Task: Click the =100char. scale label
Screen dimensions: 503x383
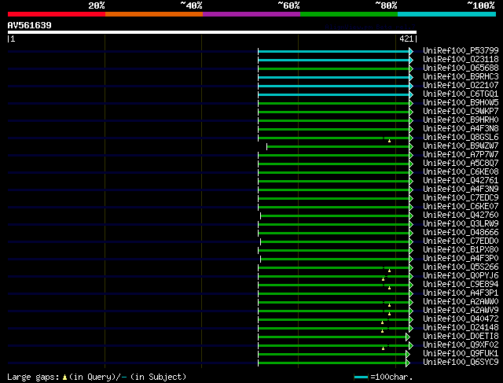Action: 391,377
